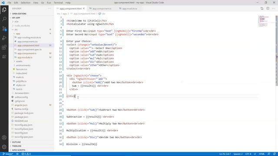Screen dimensions: 278x156
Task: Open the Explorer view in activity bar
Action: pyautogui.click(x=4, y=10)
